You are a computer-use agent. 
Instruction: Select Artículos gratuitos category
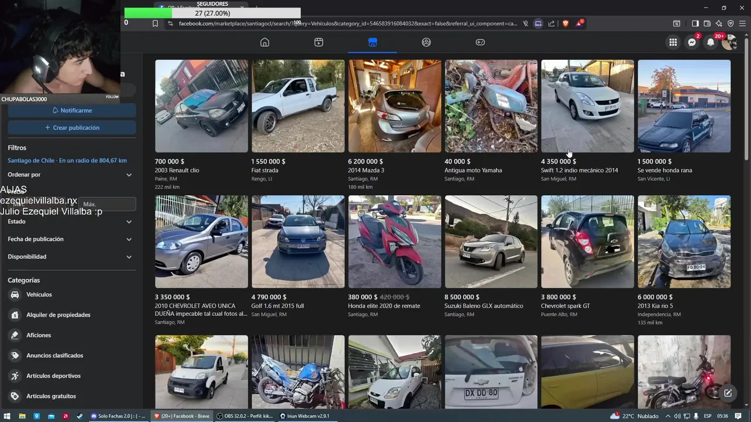point(70,396)
